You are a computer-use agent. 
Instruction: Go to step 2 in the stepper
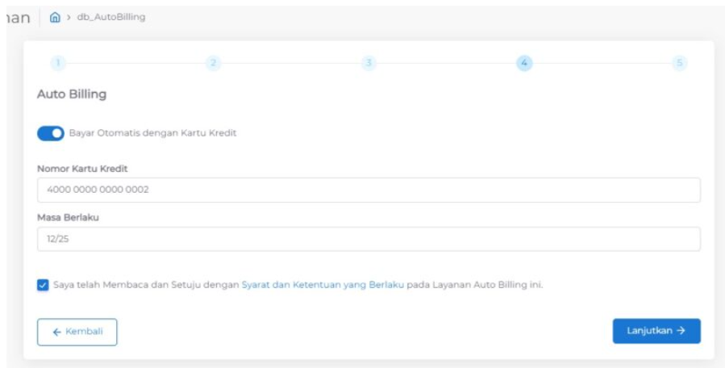213,63
